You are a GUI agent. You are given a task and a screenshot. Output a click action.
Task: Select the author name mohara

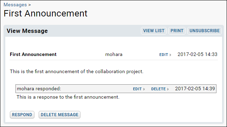[113, 55]
